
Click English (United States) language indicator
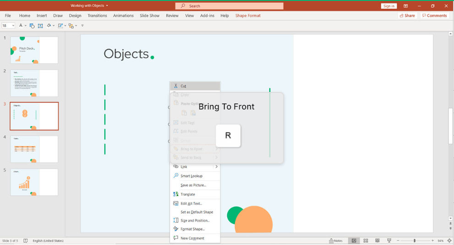coord(48,241)
